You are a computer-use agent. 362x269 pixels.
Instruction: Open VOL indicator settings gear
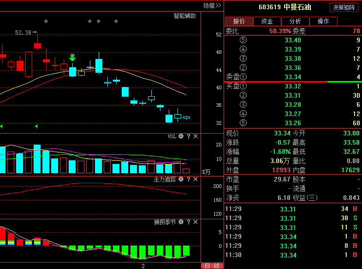[181, 136]
